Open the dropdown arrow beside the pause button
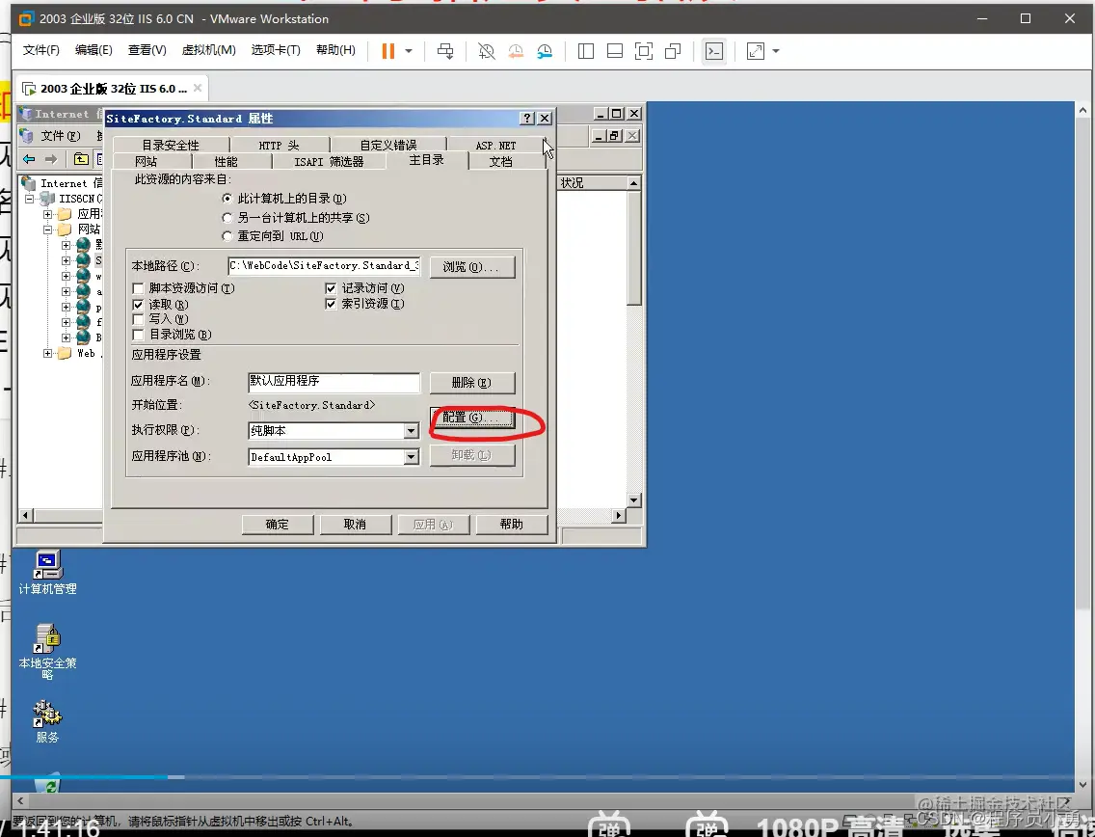1095x837 pixels. [410, 51]
